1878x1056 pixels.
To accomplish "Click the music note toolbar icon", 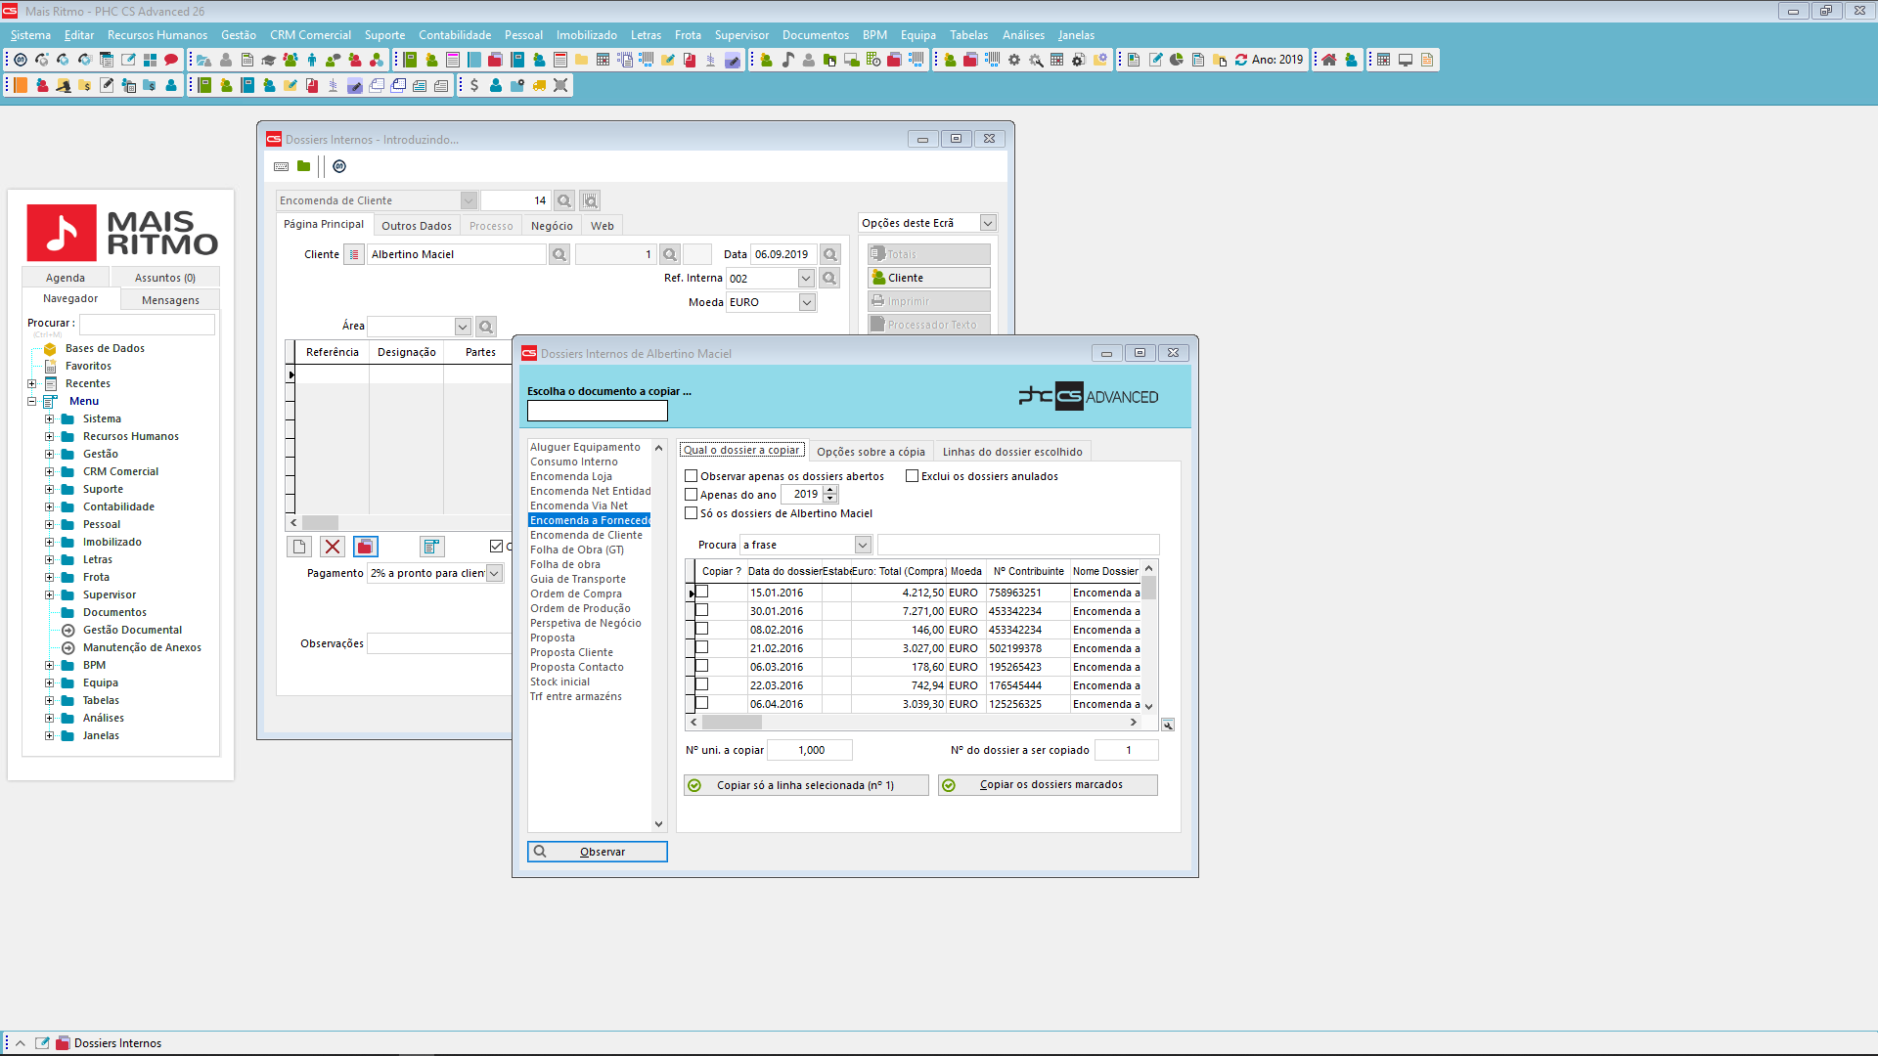I will point(787,60).
